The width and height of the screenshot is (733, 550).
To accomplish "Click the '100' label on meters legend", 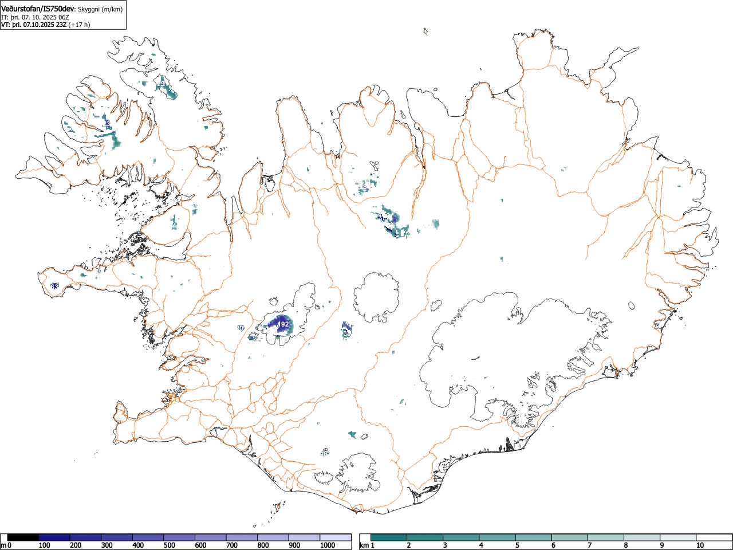I will point(45,546).
